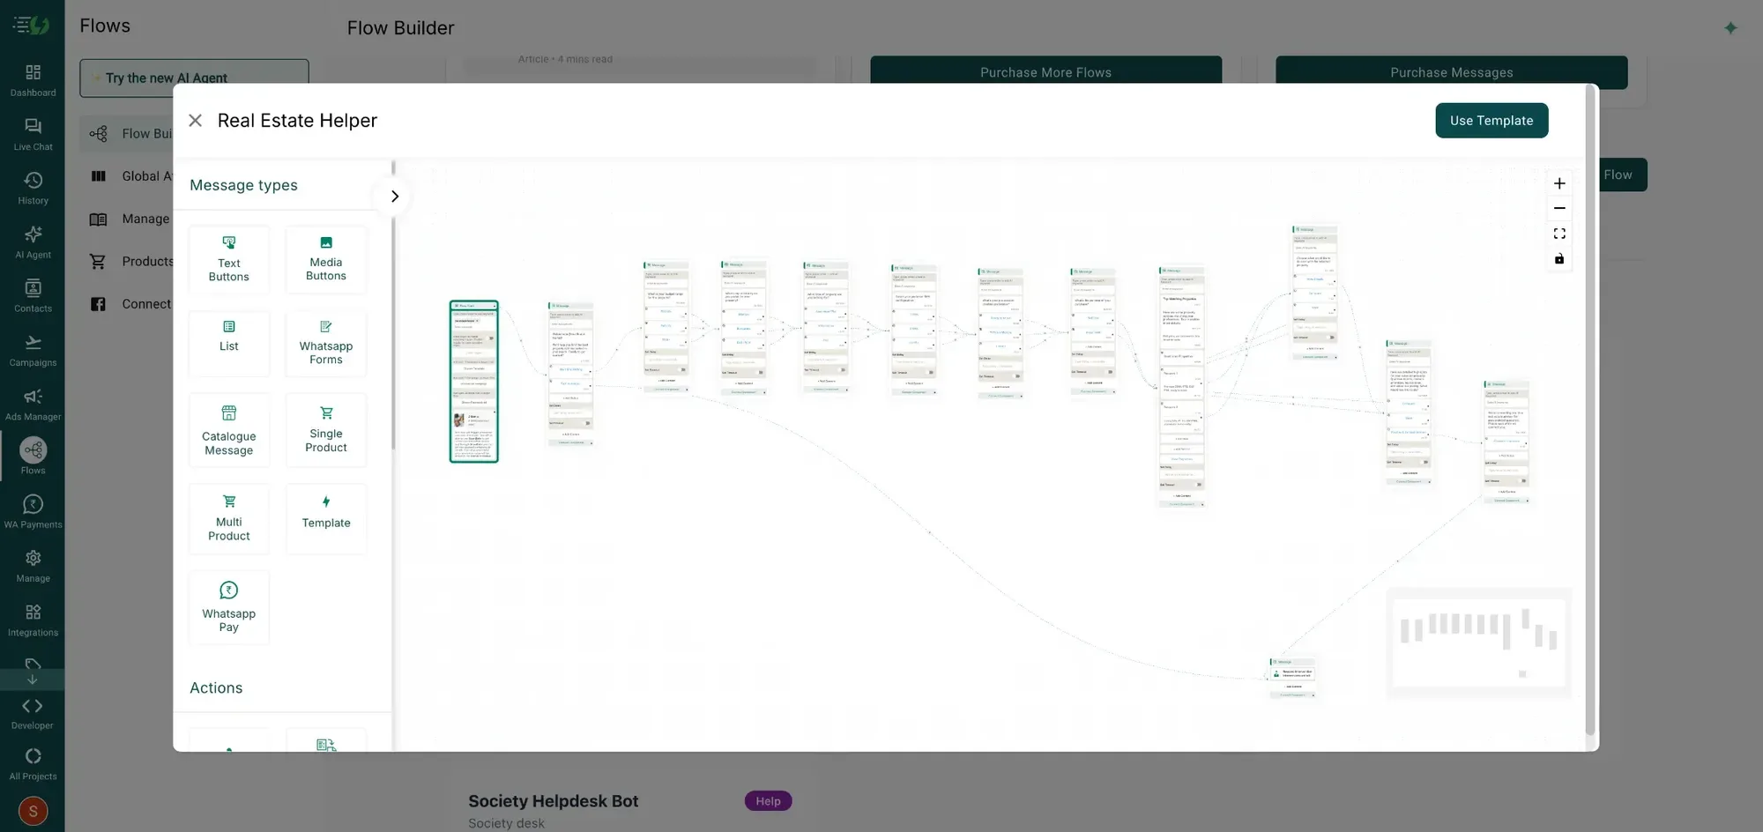Image resolution: width=1763 pixels, height=832 pixels.
Task: Open Developer section in the sidebar
Action: click(33, 713)
